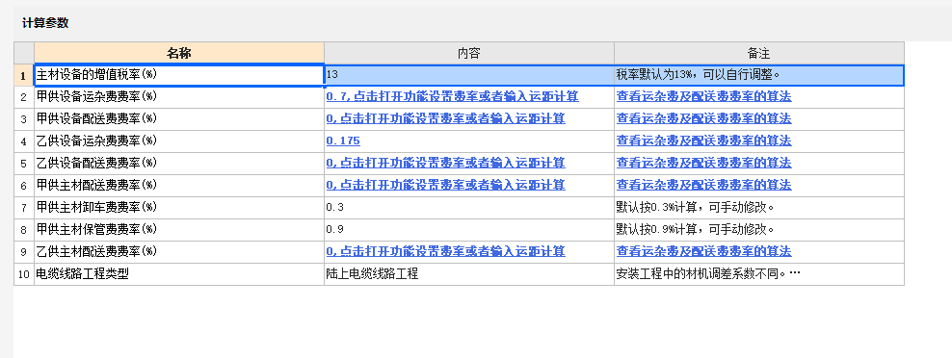View algorithm link in 甲供设备配送费费率 row
The image size is (952, 358).
pyautogui.click(x=703, y=118)
